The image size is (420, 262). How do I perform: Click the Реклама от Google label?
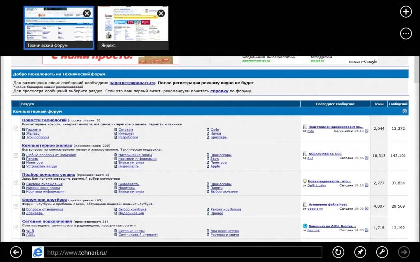[x=363, y=62]
